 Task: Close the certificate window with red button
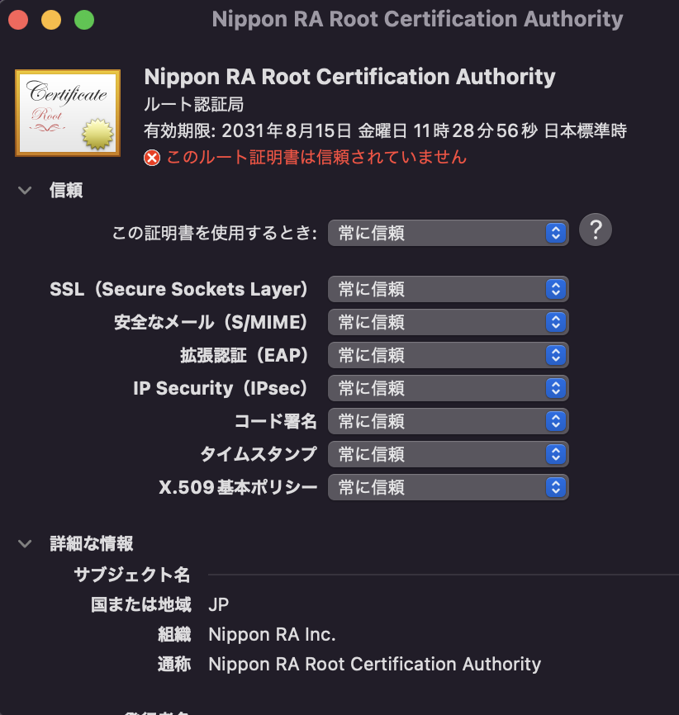(x=18, y=20)
